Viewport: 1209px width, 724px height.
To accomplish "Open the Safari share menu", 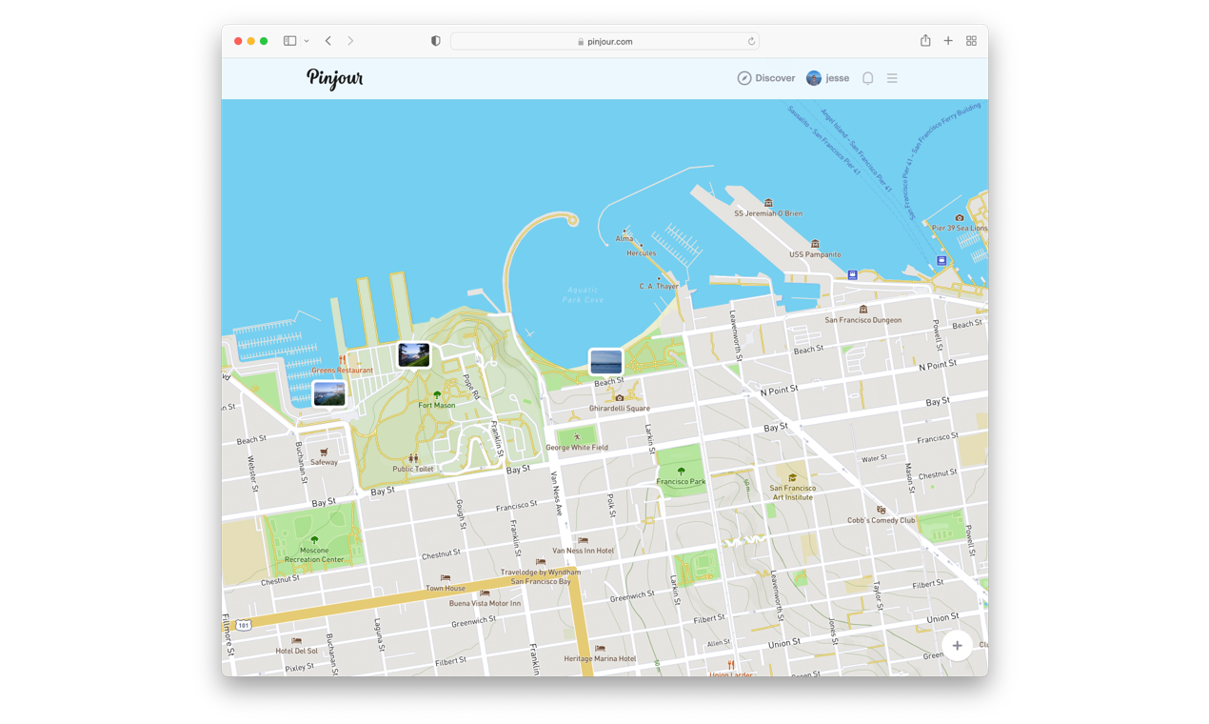I will 925,40.
